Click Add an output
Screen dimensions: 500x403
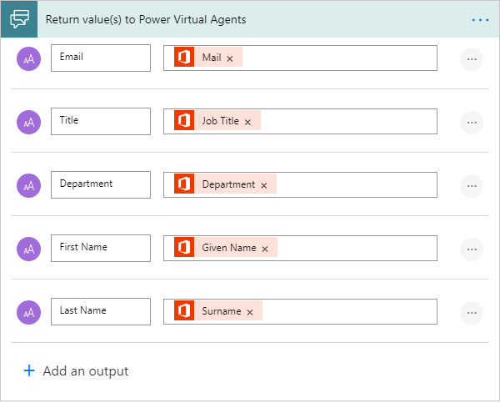click(x=85, y=370)
